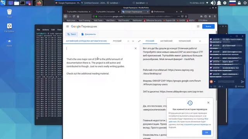Select auto-detected English source tab

click(x=86, y=41)
